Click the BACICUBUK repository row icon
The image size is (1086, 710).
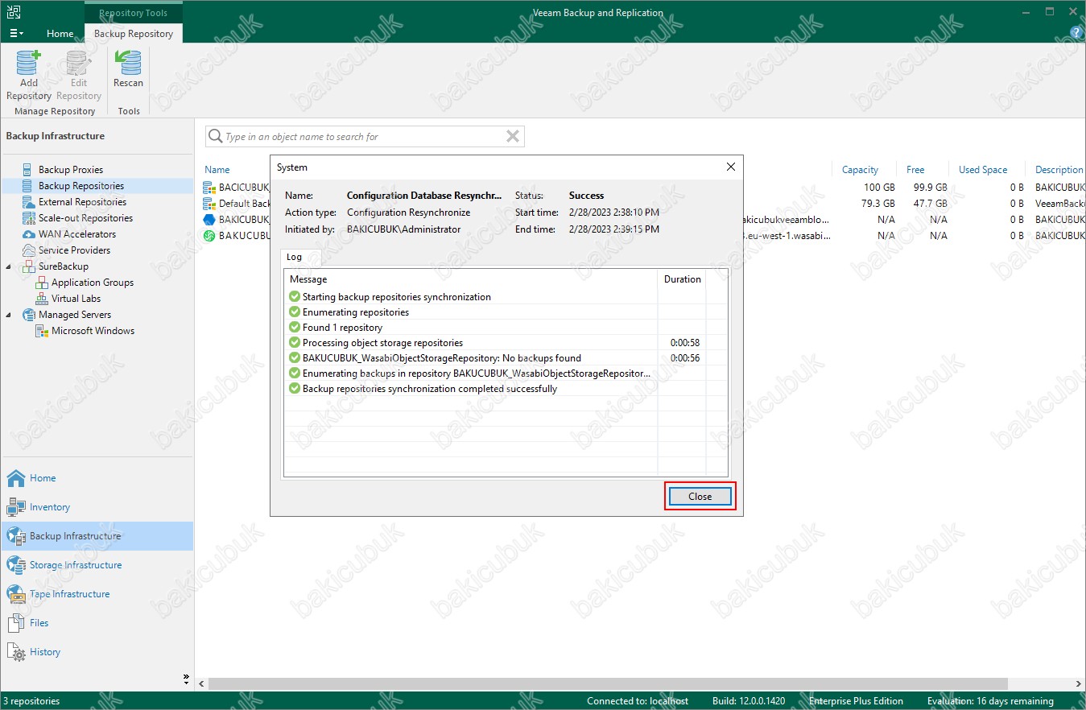point(209,188)
